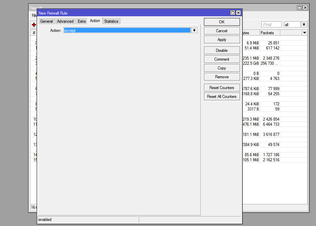Add a note via Comment button
The image size is (316, 226).
tap(222, 59)
